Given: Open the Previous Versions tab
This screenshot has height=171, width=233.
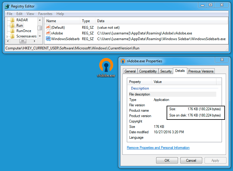Looking at the screenshot, I should pos(201,71).
